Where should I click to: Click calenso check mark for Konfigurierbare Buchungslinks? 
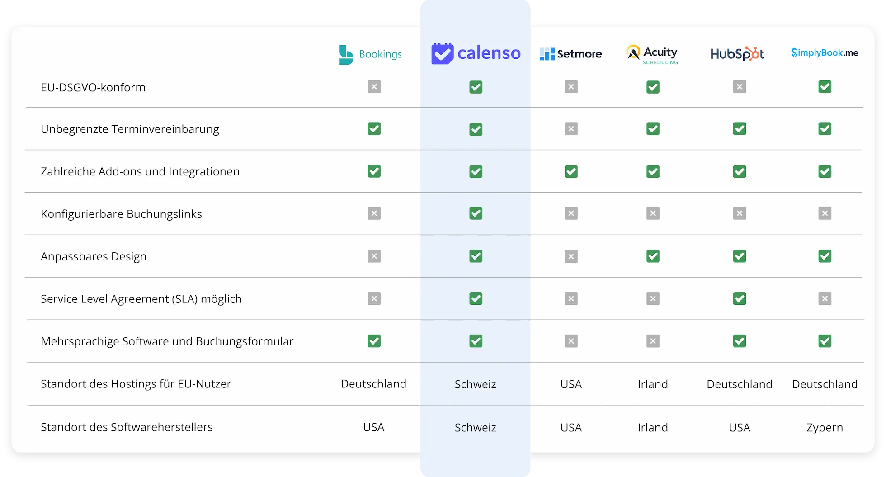click(x=476, y=213)
